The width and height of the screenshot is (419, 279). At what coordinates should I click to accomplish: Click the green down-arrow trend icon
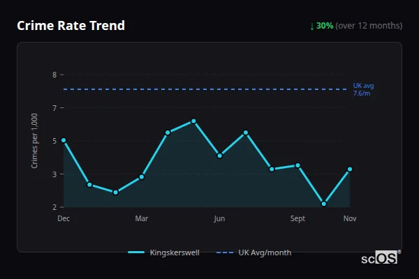coord(312,27)
